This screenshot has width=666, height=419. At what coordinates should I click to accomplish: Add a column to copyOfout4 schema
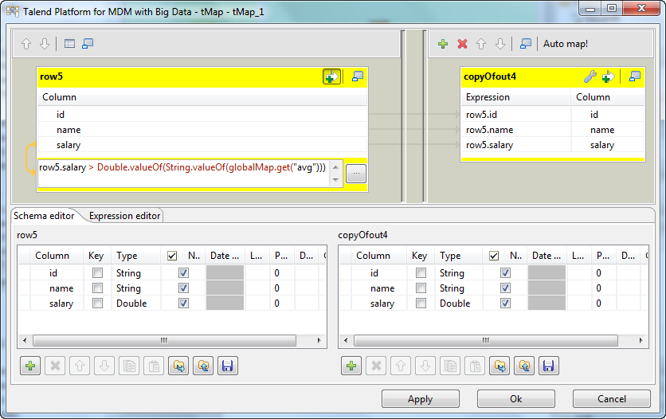351,366
